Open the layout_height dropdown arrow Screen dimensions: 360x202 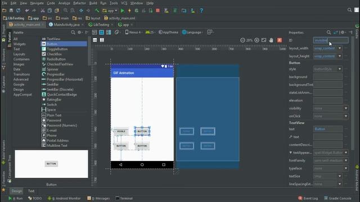click(340, 56)
